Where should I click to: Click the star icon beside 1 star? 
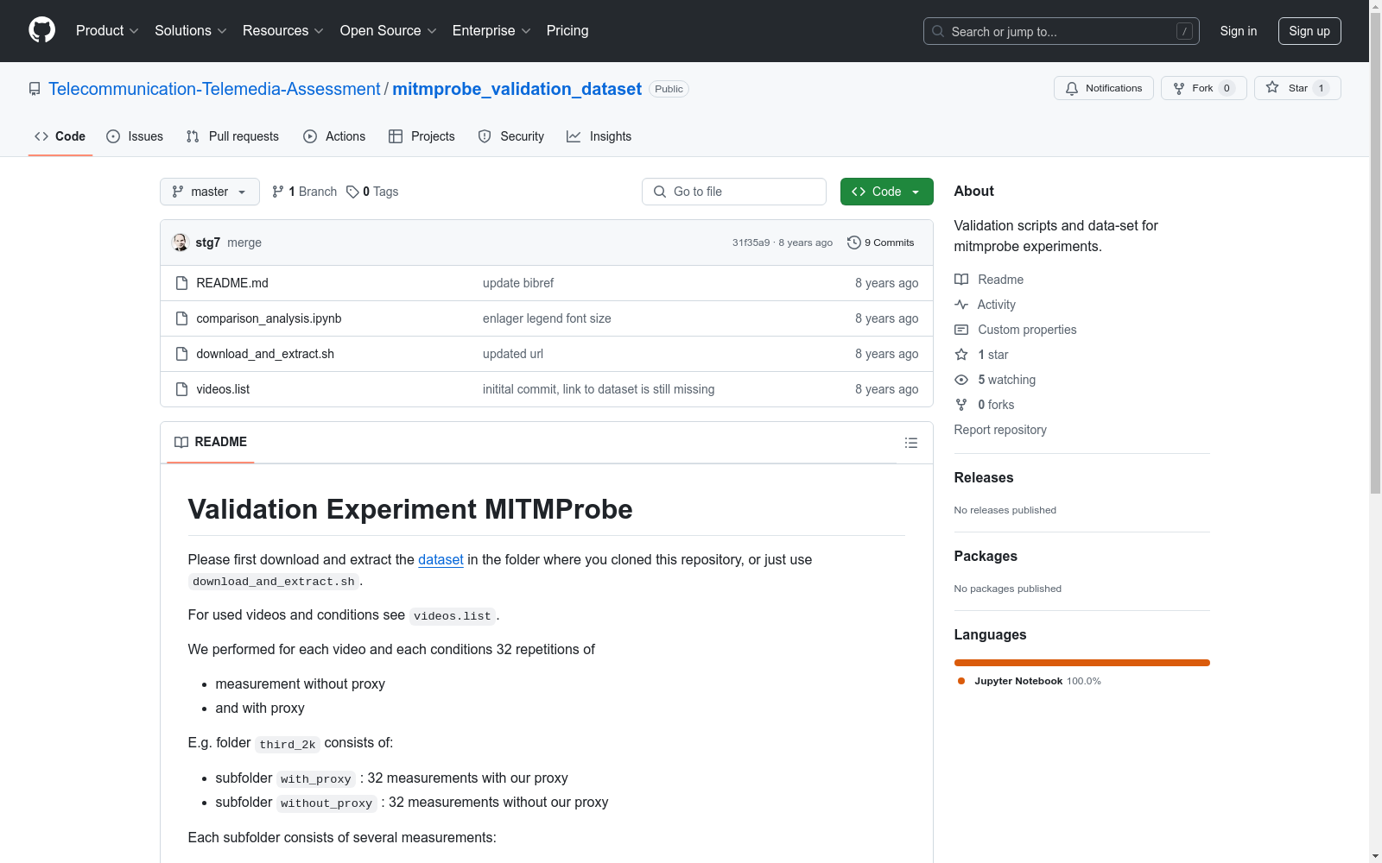coord(961,355)
